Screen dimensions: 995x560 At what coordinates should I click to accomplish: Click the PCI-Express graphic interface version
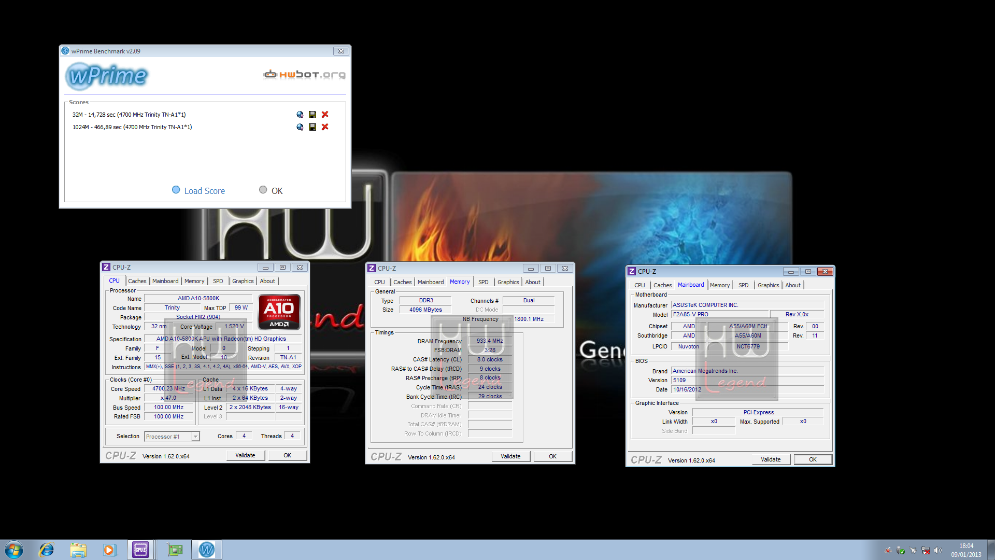click(x=759, y=412)
